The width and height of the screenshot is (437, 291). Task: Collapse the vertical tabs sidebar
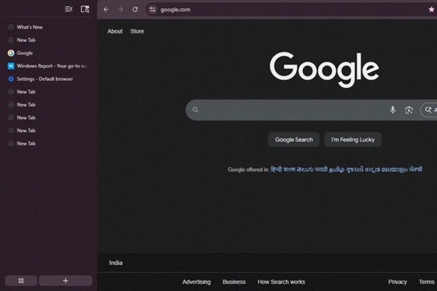pos(68,9)
